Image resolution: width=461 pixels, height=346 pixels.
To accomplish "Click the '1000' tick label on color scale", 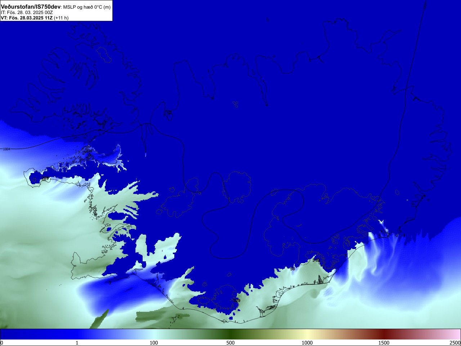I will coord(307,343).
